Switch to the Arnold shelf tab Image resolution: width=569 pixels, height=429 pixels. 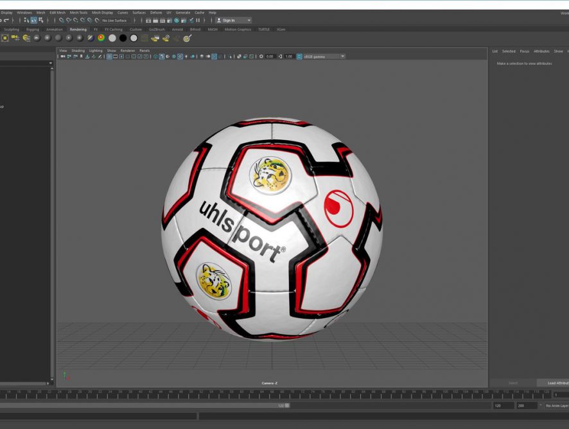[x=177, y=30]
